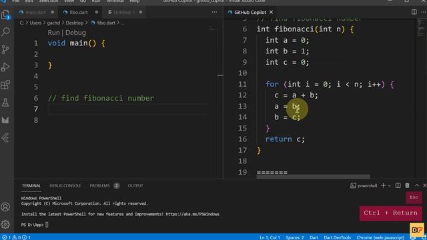Click the split editor right icon

414,12
